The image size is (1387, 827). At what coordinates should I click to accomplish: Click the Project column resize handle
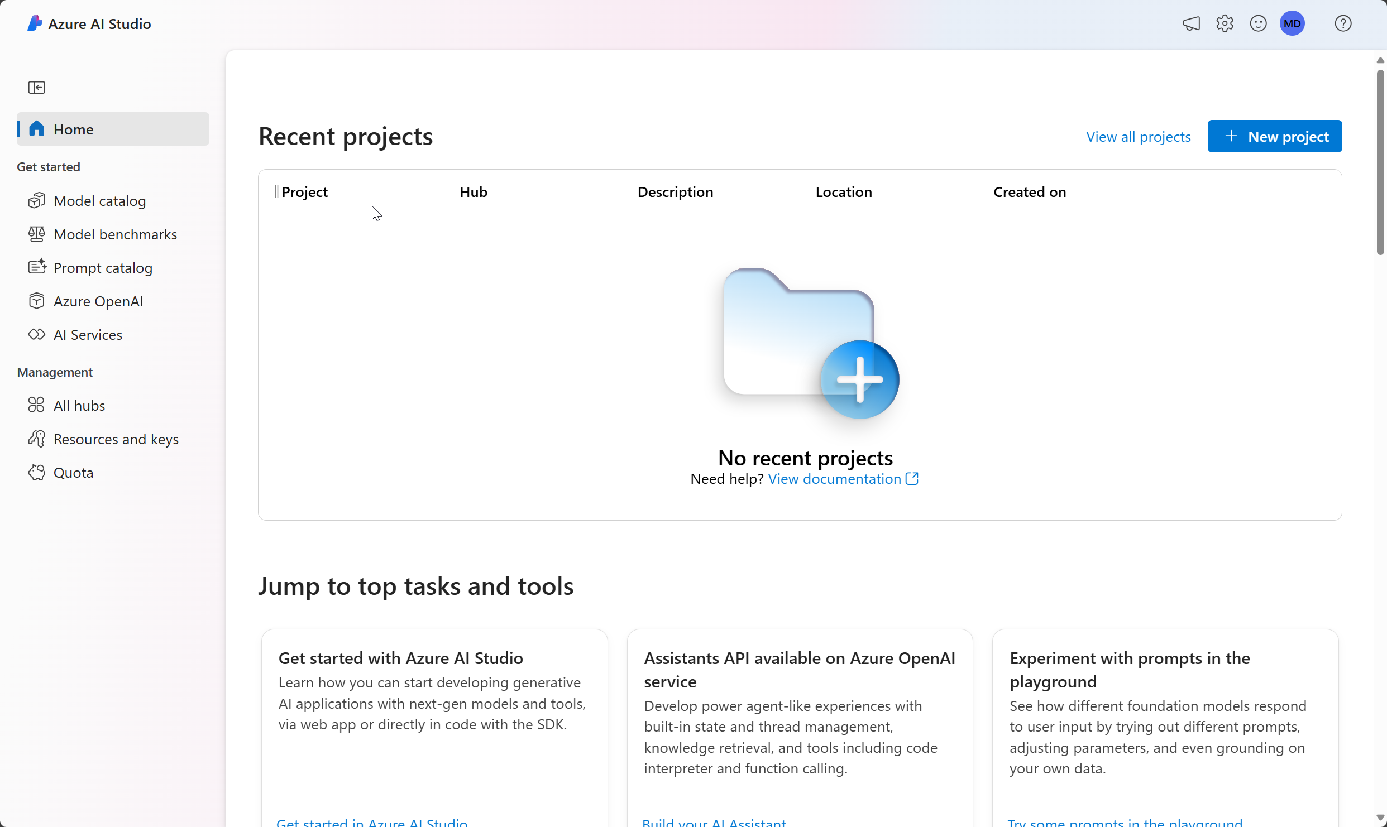(x=276, y=191)
